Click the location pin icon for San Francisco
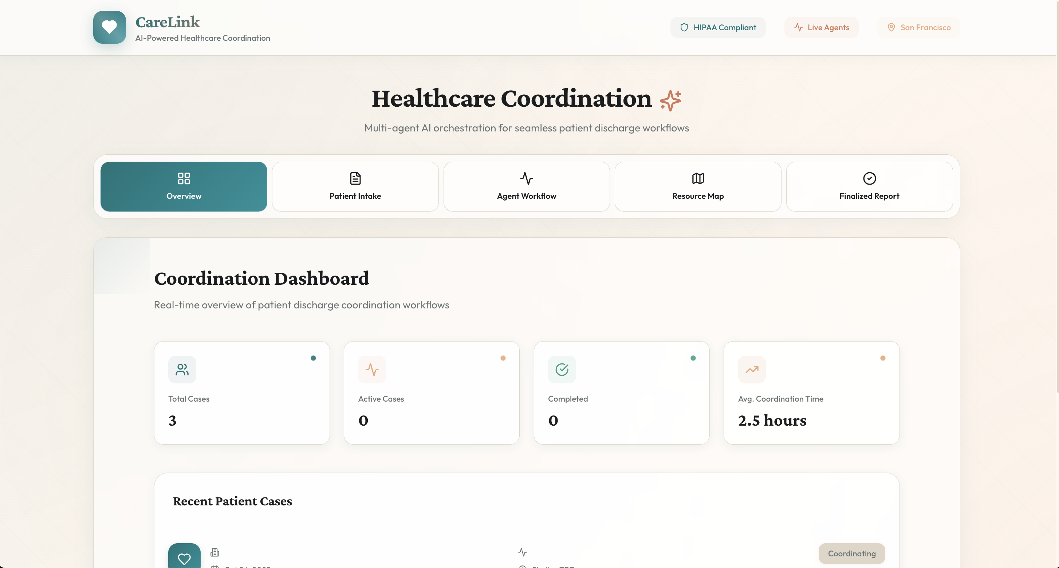1059x568 pixels. pyautogui.click(x=891, y=28)
